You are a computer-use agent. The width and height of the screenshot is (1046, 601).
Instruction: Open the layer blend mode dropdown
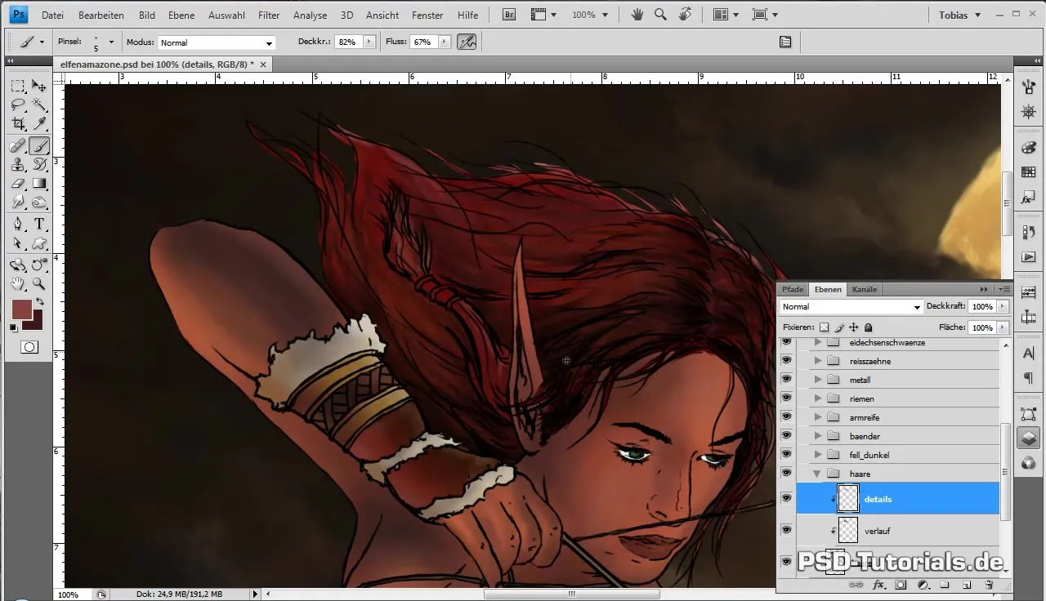click(x=851, y=307)
